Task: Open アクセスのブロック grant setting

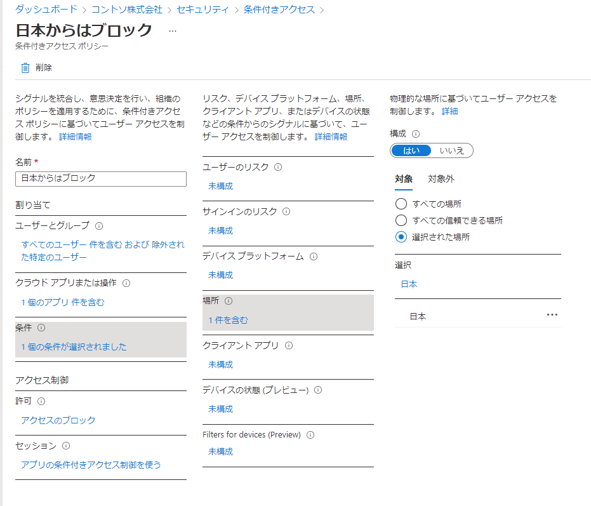Action: tap(58, 420)
